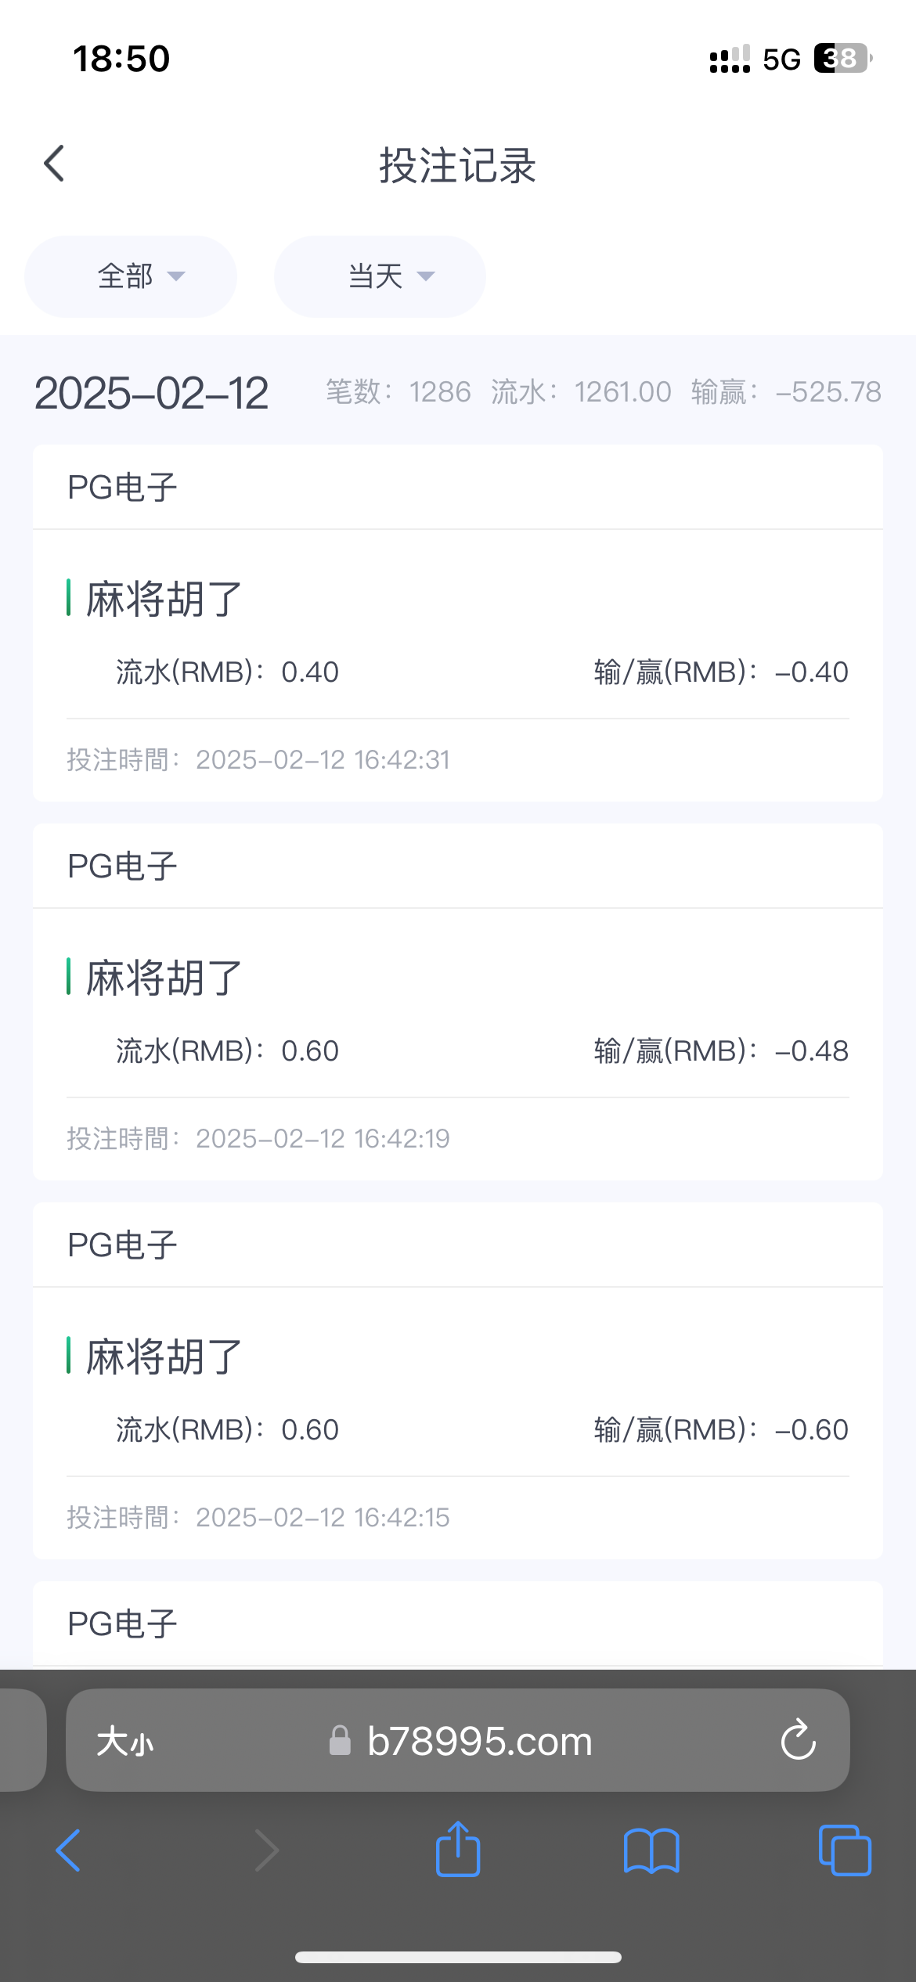The width and height of the screenshot is (916, 1982).
Task: Tap the back arrow beside 投注记录
Action: click(x=54, y=164)
